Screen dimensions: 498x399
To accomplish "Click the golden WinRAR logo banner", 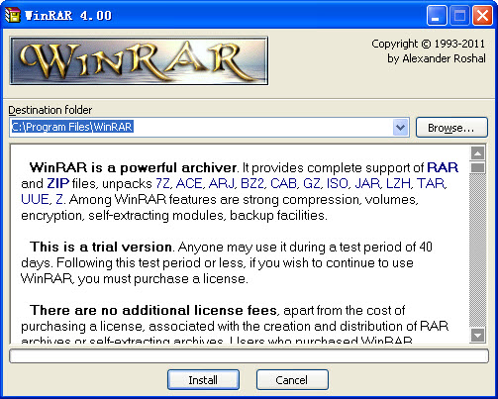I will coord(139,60).
